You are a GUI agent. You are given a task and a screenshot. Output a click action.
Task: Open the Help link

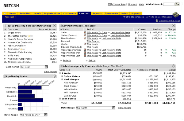point(141,4)
